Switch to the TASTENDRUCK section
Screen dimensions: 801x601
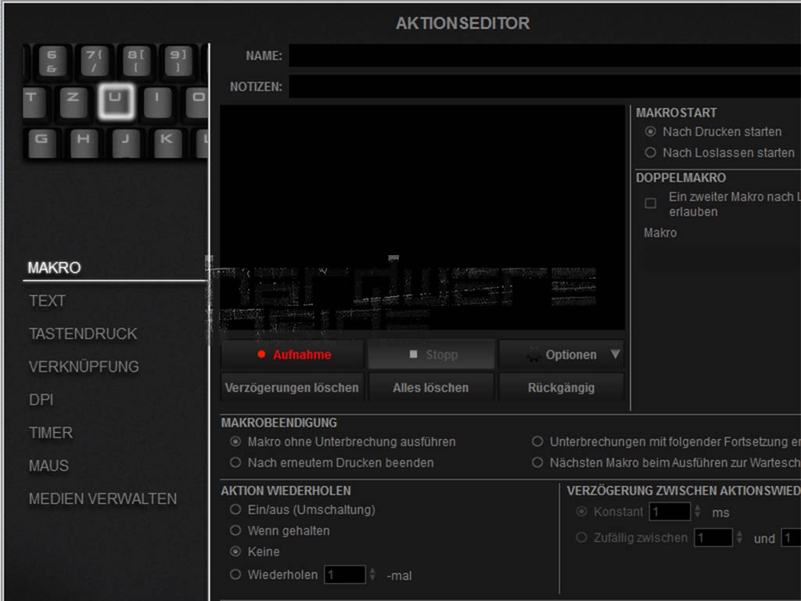point(83,333)
